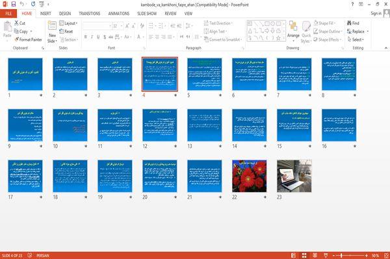Click the Save icon in quick access toolbar

click(x=14, y=5)
